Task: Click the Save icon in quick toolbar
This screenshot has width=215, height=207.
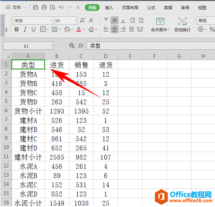Action: (35, 7)
